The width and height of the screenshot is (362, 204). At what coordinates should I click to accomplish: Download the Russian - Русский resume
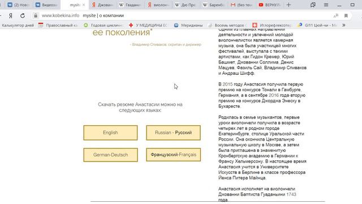tap(173, 133)
